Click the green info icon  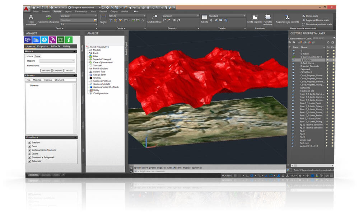(x=69, y=40)
